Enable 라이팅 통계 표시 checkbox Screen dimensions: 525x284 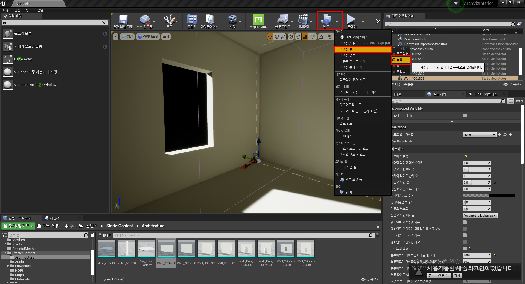click(337, 67)
